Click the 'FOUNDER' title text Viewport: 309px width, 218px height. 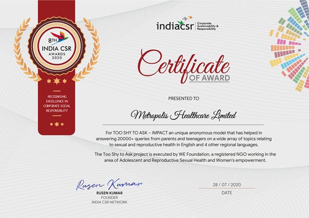click(109, 197)
